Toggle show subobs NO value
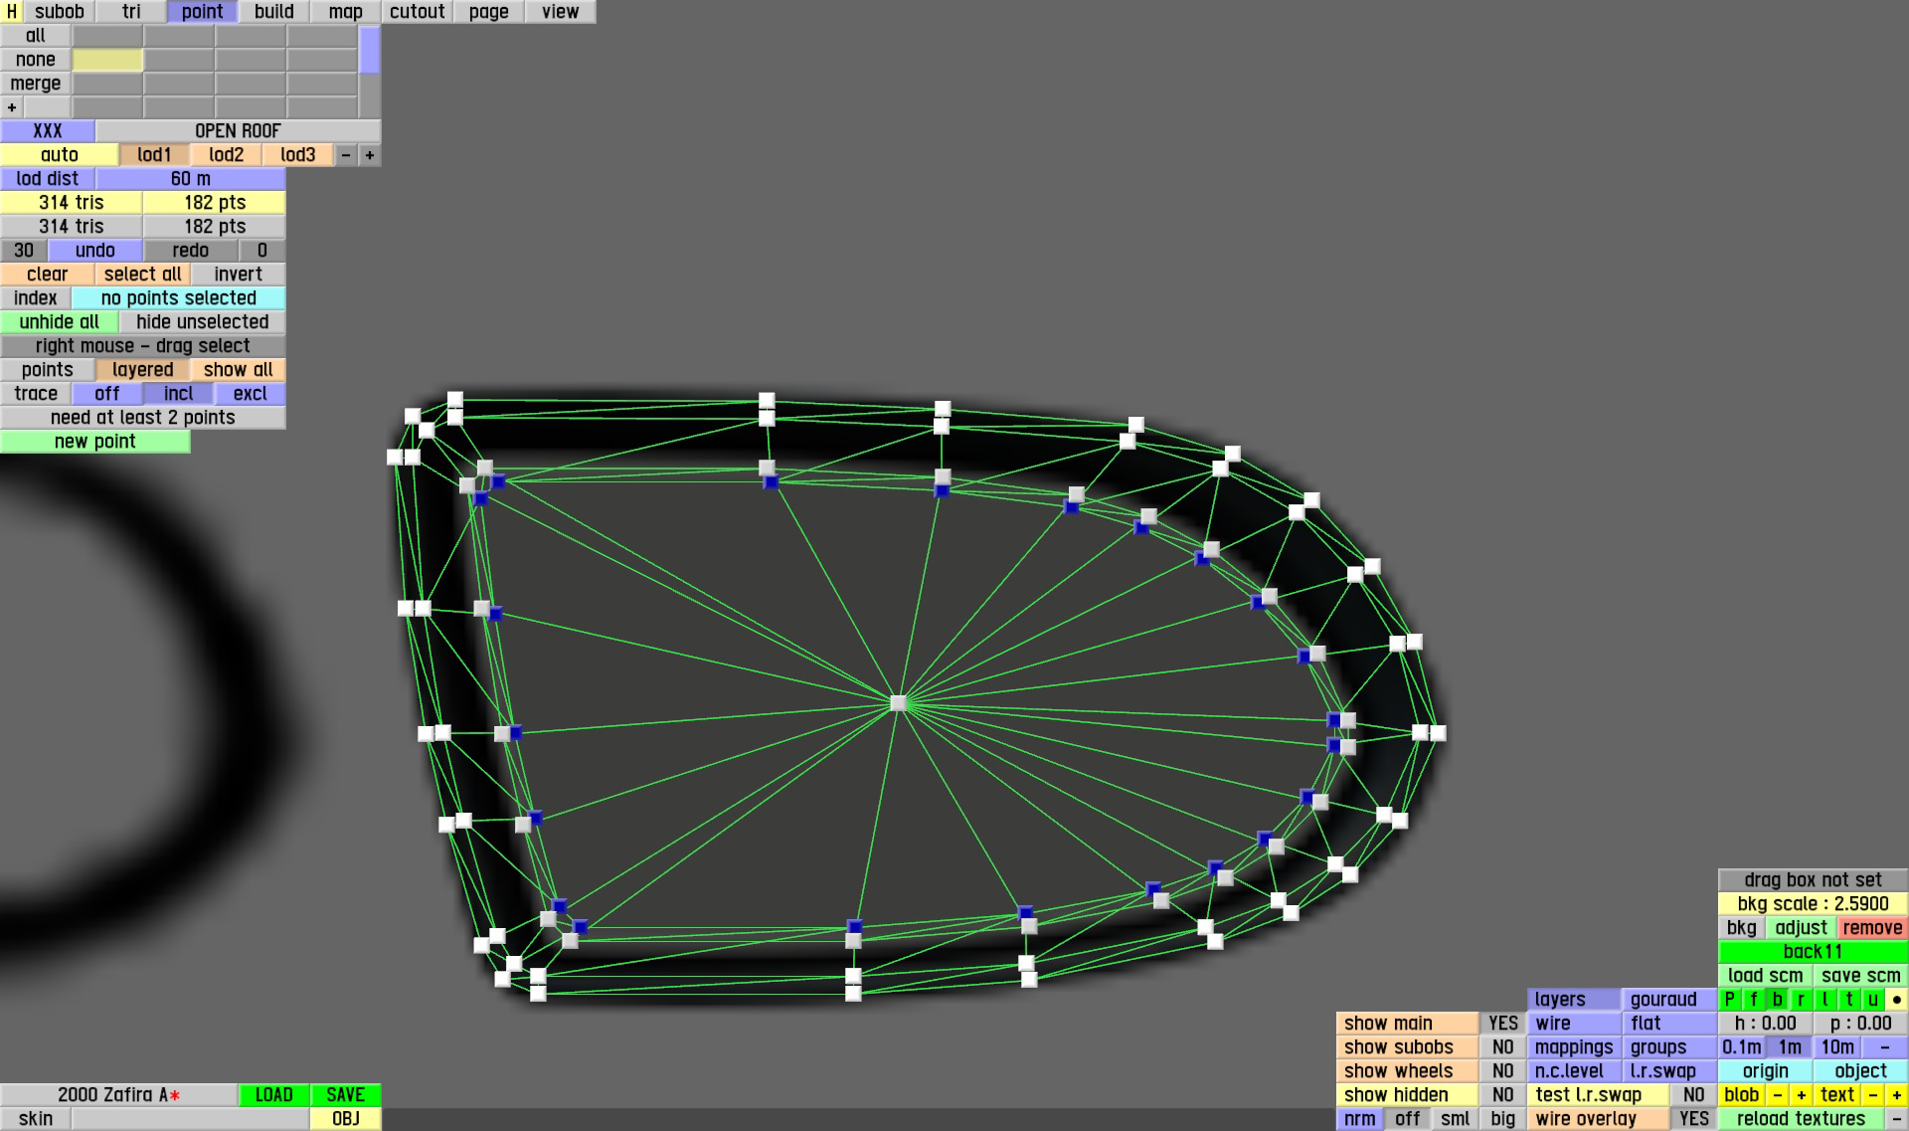Image resolution: width=1909 pixels, height=1131 pixels. [1502, 1047]
